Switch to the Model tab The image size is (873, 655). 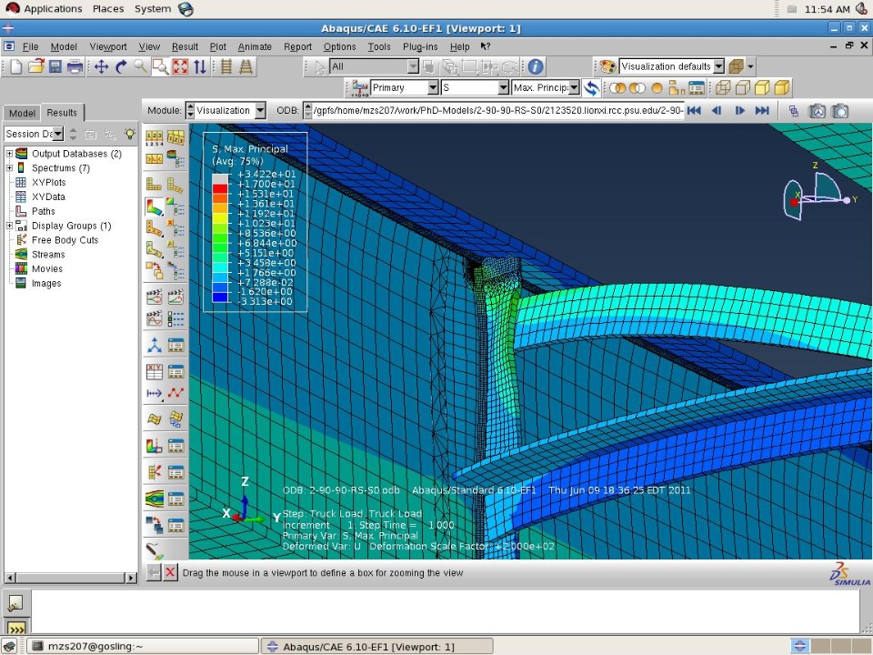[x=22, y=113]
